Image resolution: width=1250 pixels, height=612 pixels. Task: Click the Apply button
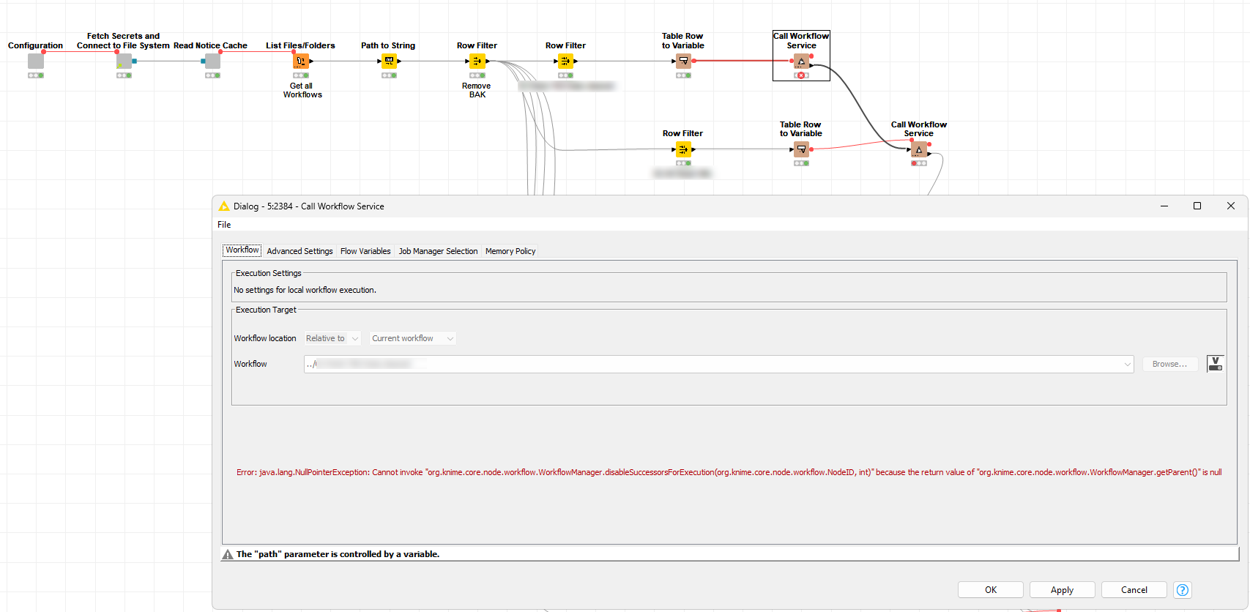coord(1062,590)
